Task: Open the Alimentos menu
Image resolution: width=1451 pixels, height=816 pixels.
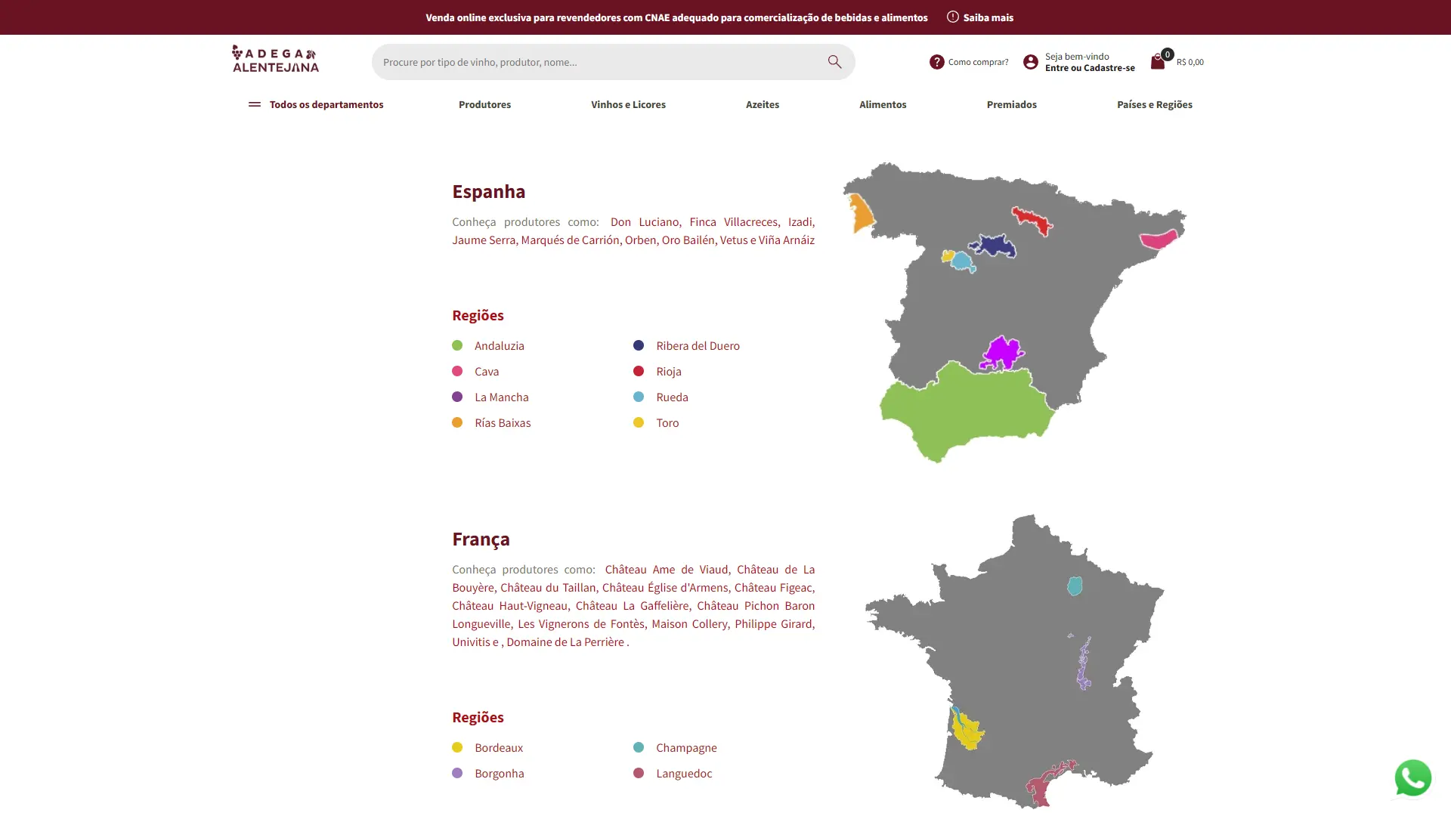Action: 883,104
